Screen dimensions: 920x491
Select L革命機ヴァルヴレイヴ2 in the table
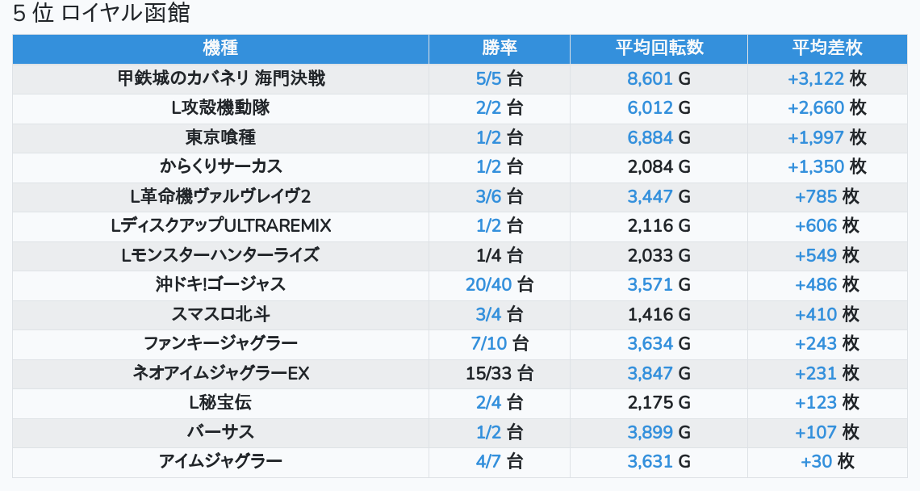tap(220, 196)
